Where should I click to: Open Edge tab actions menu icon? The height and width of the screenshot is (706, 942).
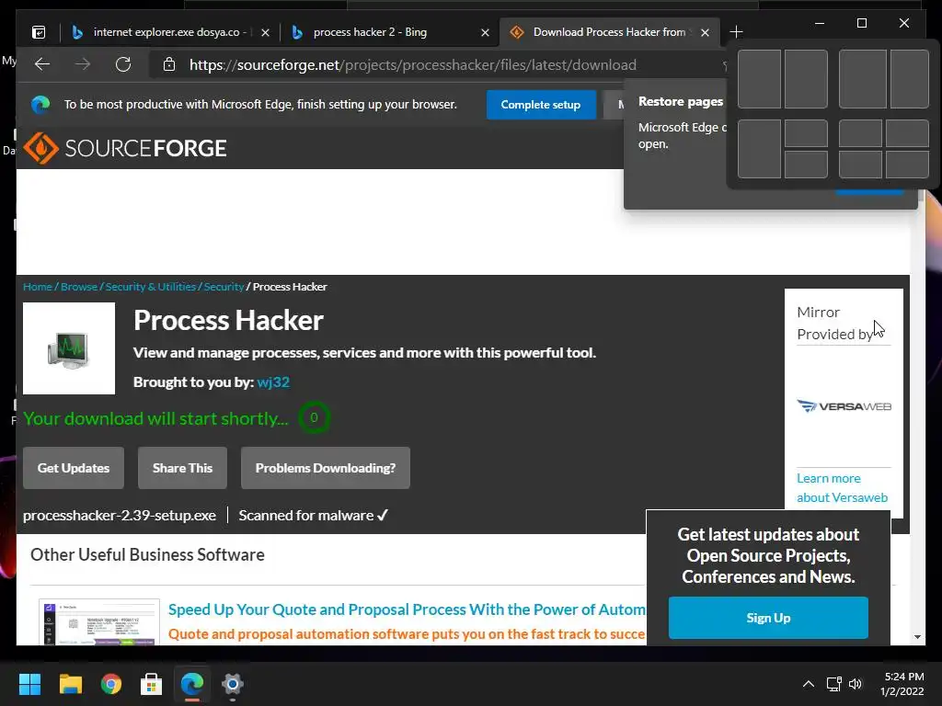click(x=39, y=32)
